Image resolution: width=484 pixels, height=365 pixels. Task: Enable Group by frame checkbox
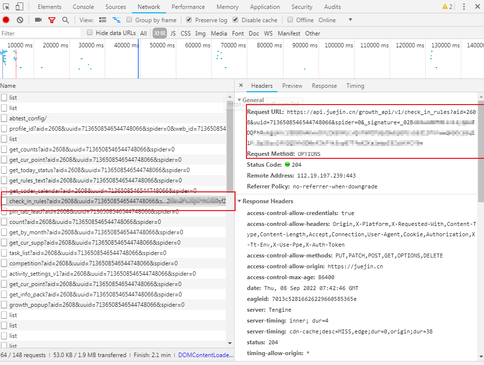click(x=129, y=20)
